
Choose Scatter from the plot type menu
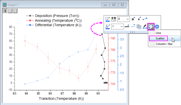pos(160,38)
